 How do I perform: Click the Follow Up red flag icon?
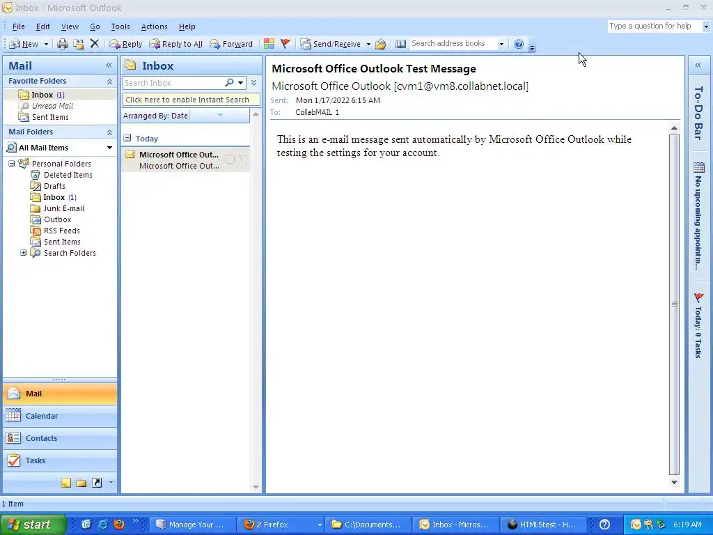285,44
